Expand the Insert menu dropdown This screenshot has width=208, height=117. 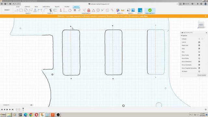click(131, 13)
